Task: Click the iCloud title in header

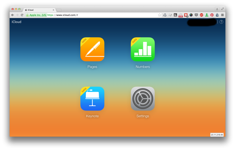Action: [x=17, y=22]
